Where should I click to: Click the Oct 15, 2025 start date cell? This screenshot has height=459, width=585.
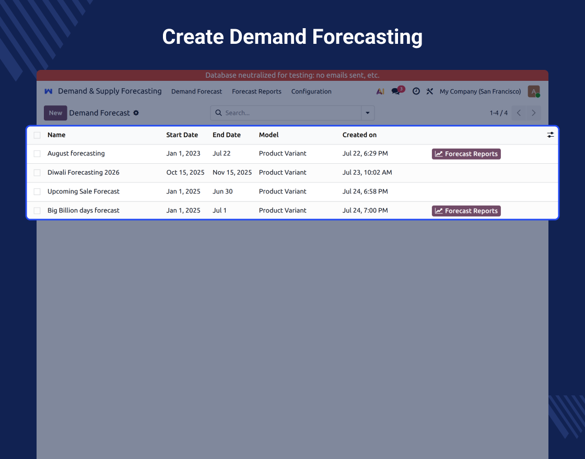[x=185, y=173]
